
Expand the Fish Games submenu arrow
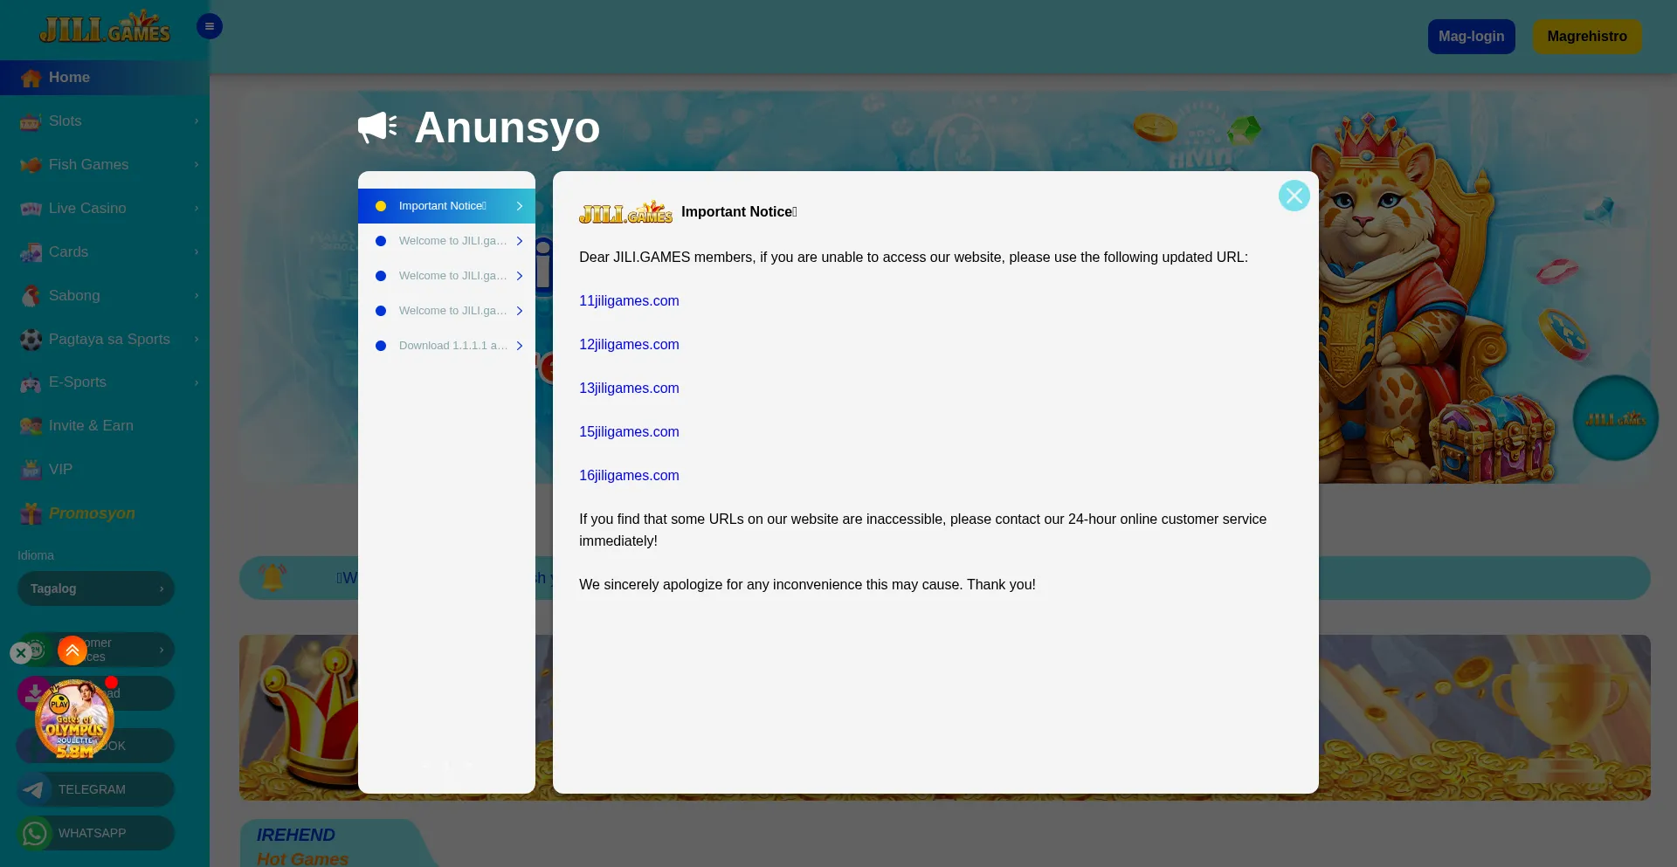point(197,165)
